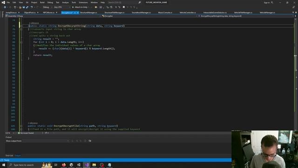
Task: Switch to the Output bottom tab
Action: (18, 155)
